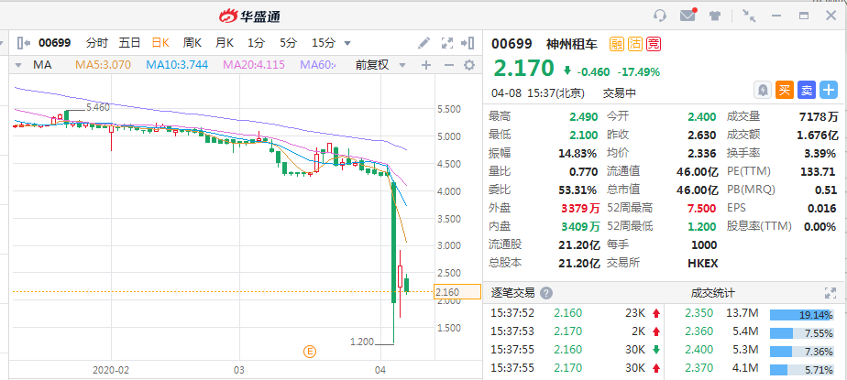The width and height of the screenshot is (847, 380).
Task: Click the short selling 沽 badge
Action: point(635,44)
